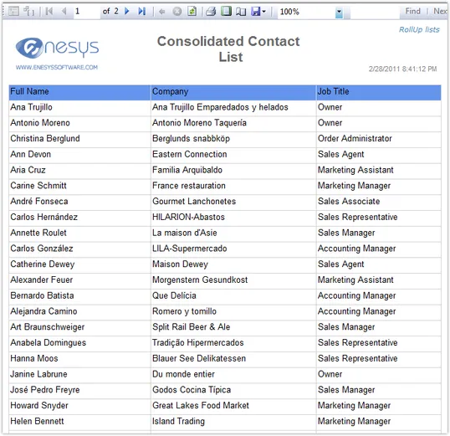Screen dimensions: 450x436
Task: Select the Du monde entier cell
Action: pos(233,375)
